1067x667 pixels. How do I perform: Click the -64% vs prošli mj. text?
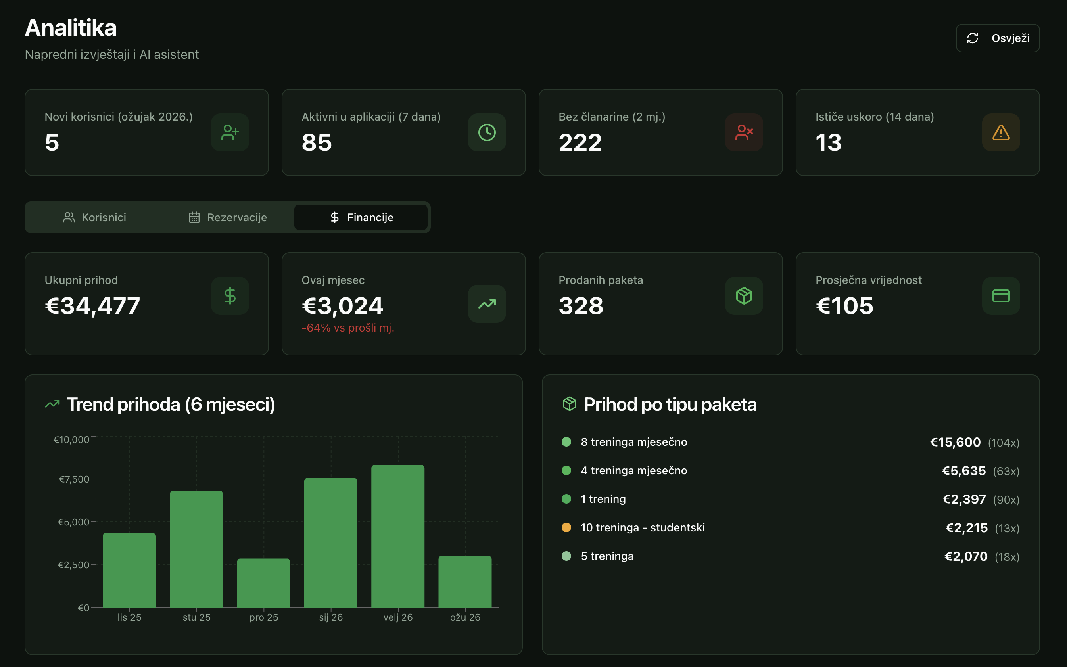348,328
